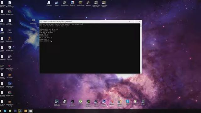The height and width of the screenshot is (113, 201).
Task: Click the NO FLASH HACK line in console
Action: 46,38
